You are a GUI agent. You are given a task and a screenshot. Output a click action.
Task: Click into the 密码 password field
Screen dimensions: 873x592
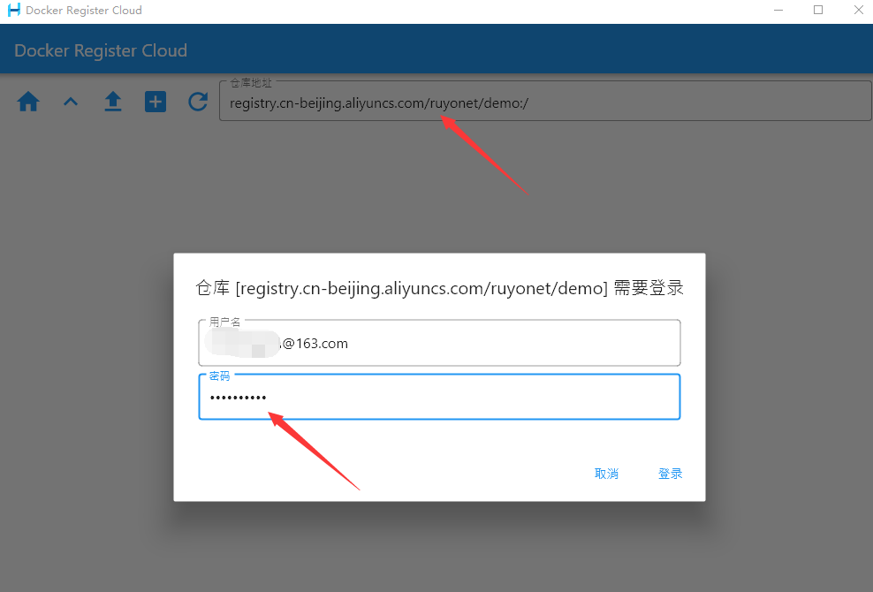coord(439,397)
